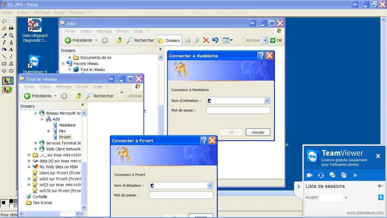The image size is (387, 218).
Task: Open the Image menu in Paint
Action: (x=59, y=12)
